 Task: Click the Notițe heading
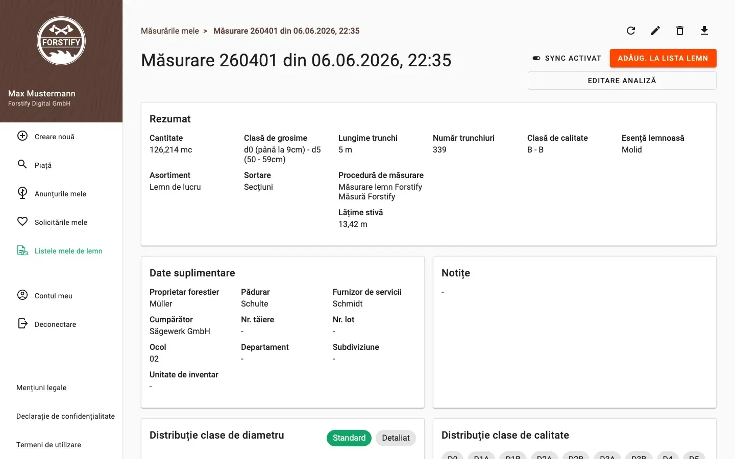(456, 273)
